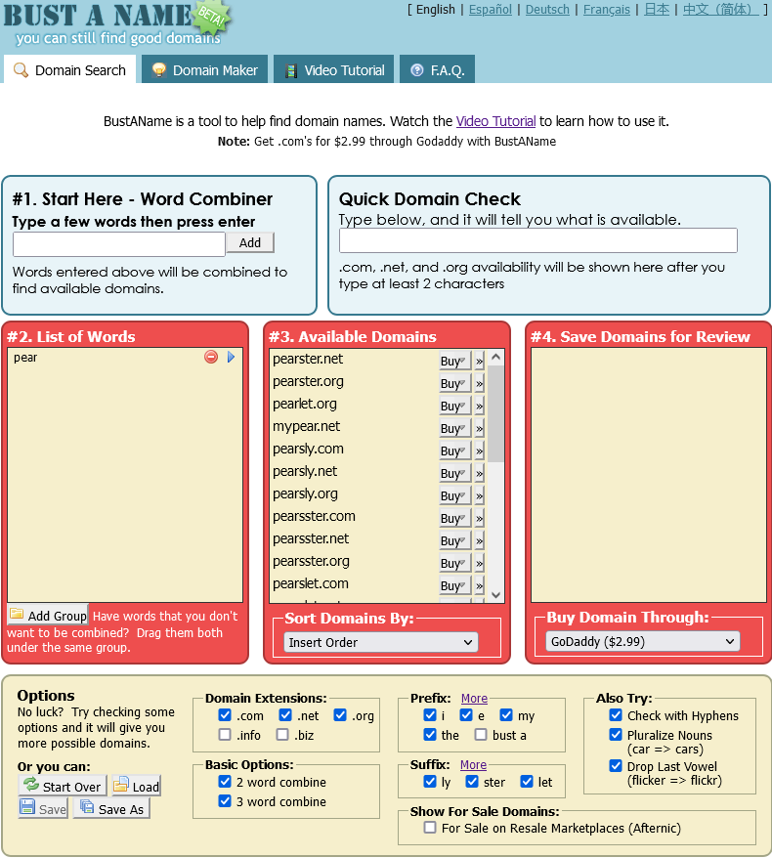Save pearster.net using its double-arrow icon
Image resolution: width=772 pixels, height=858 pixels.
click(479, 362)
